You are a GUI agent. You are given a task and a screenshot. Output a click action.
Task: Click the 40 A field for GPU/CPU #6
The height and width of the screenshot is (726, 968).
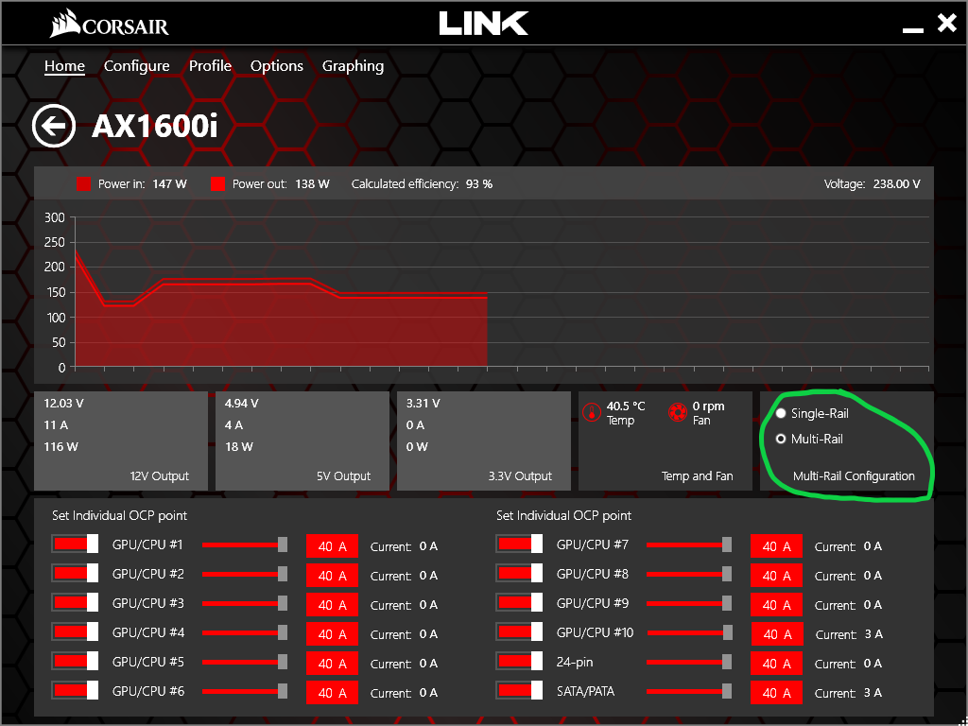point(332,693)
